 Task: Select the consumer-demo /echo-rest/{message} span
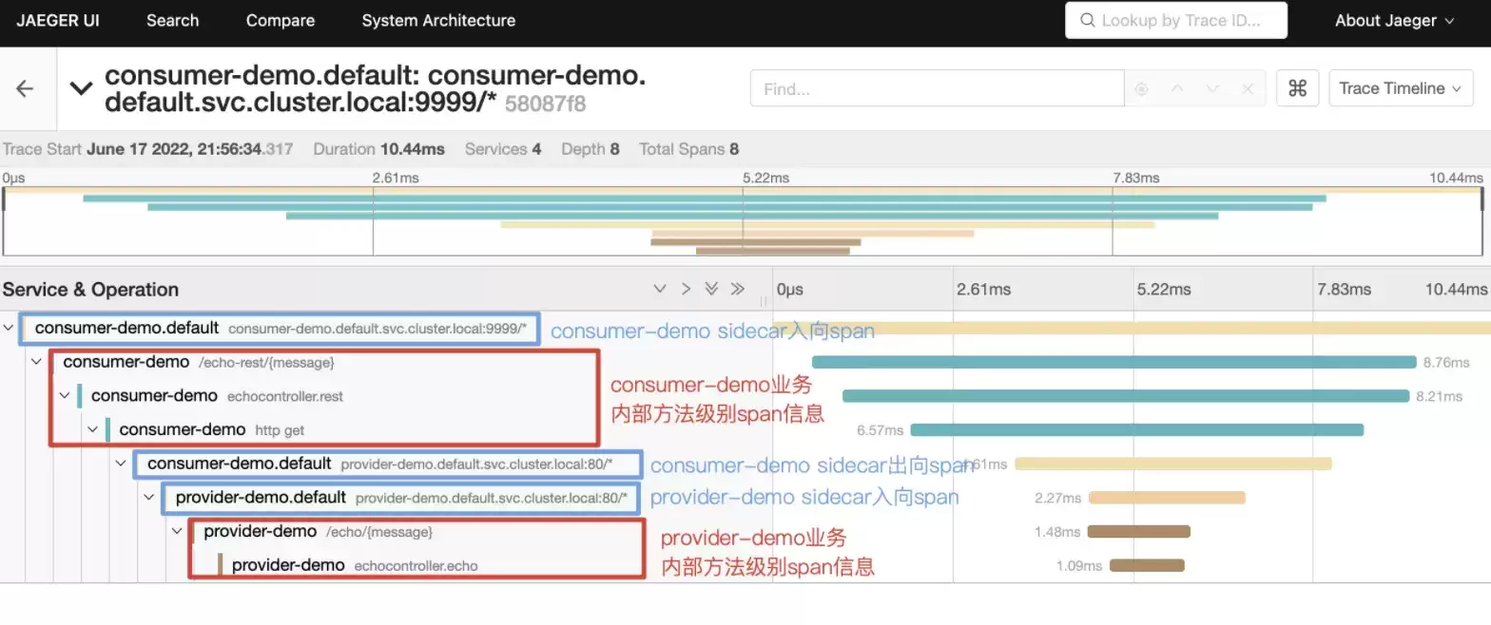(x=199, y=362)
